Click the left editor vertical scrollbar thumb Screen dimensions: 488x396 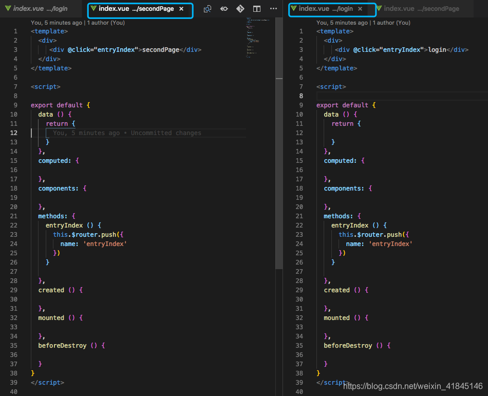pos(279,143)
